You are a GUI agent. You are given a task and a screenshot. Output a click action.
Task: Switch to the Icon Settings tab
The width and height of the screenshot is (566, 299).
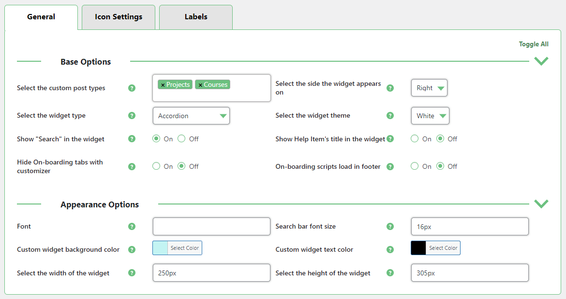coord(119,17)
